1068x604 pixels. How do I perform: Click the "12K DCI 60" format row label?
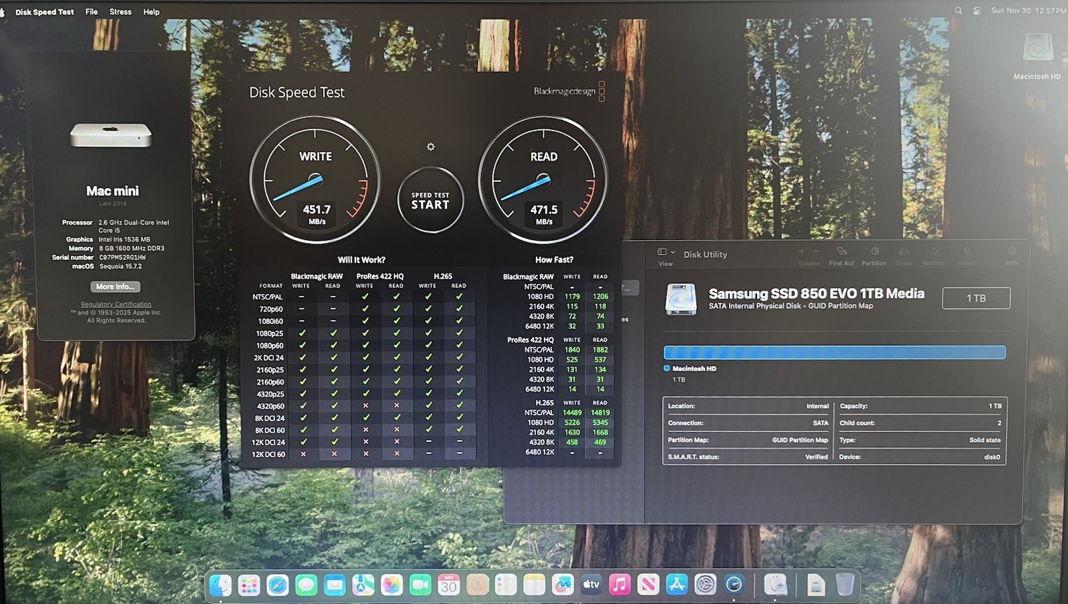pos(268,455)
